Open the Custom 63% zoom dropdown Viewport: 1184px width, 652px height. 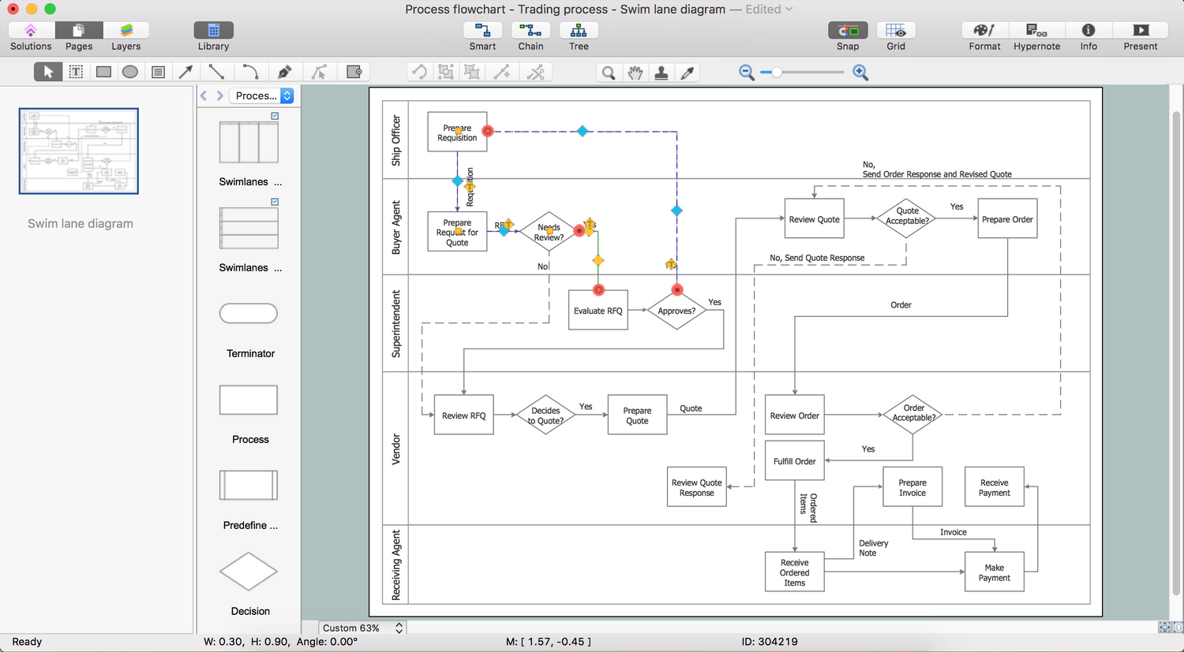pos(362,628)
